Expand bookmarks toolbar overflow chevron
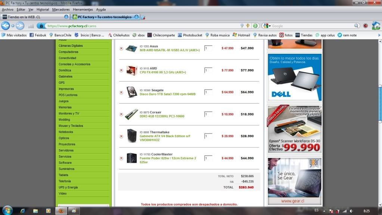382x215 pixels. 379,35
